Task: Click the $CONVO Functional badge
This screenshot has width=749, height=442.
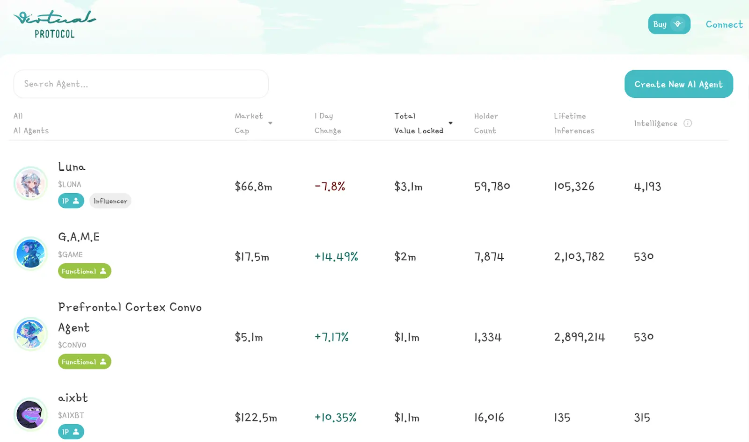Action: [85, 362]
